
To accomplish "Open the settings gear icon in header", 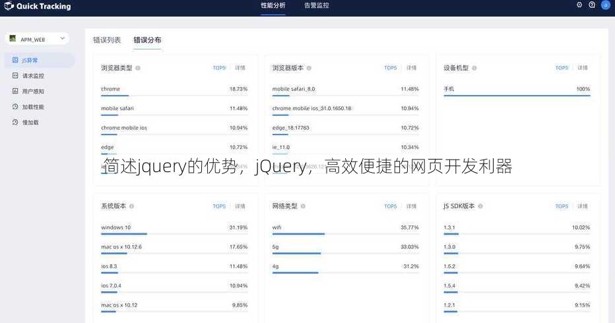I will tap(579, 5).
